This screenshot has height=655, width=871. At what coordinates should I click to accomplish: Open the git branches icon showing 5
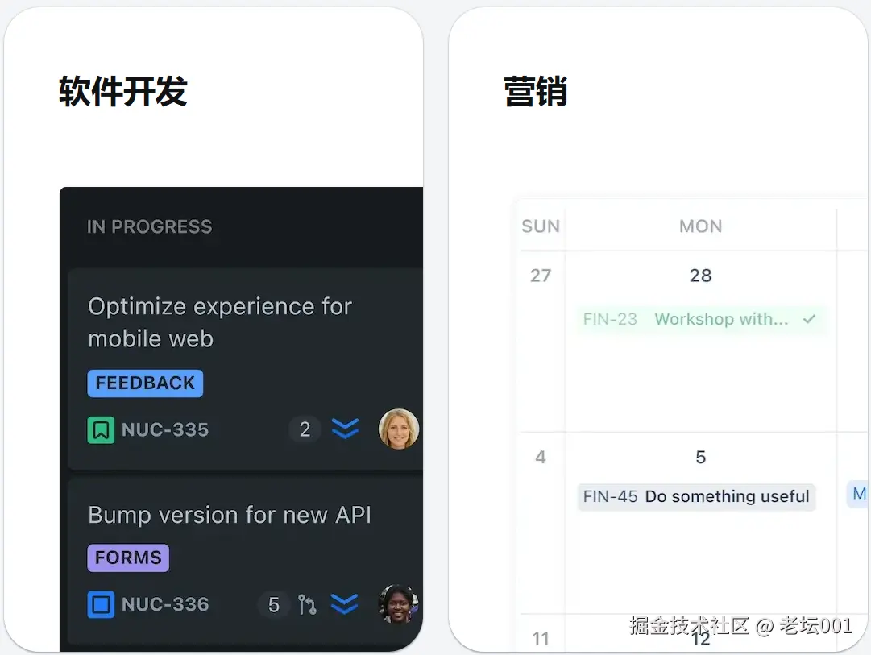tap(309, 603)
